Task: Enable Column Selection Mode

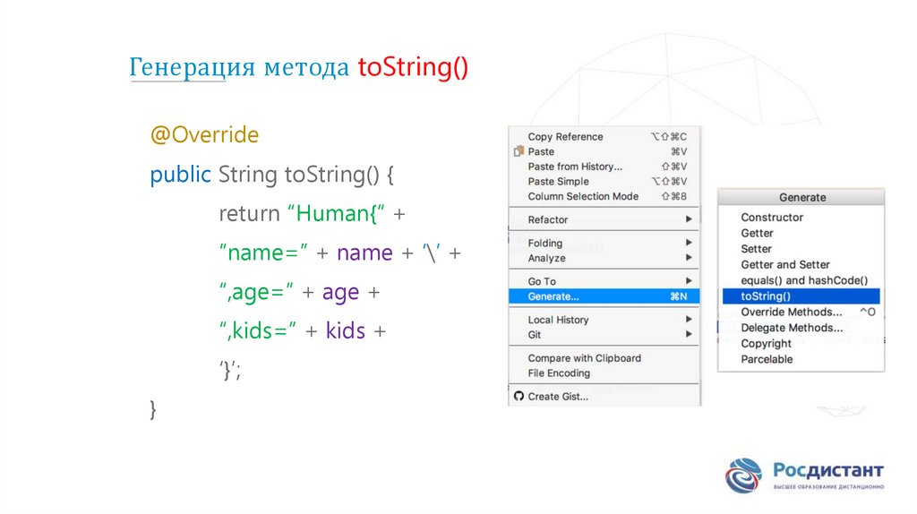Action: pyautogui.click(x=583, y=196)
